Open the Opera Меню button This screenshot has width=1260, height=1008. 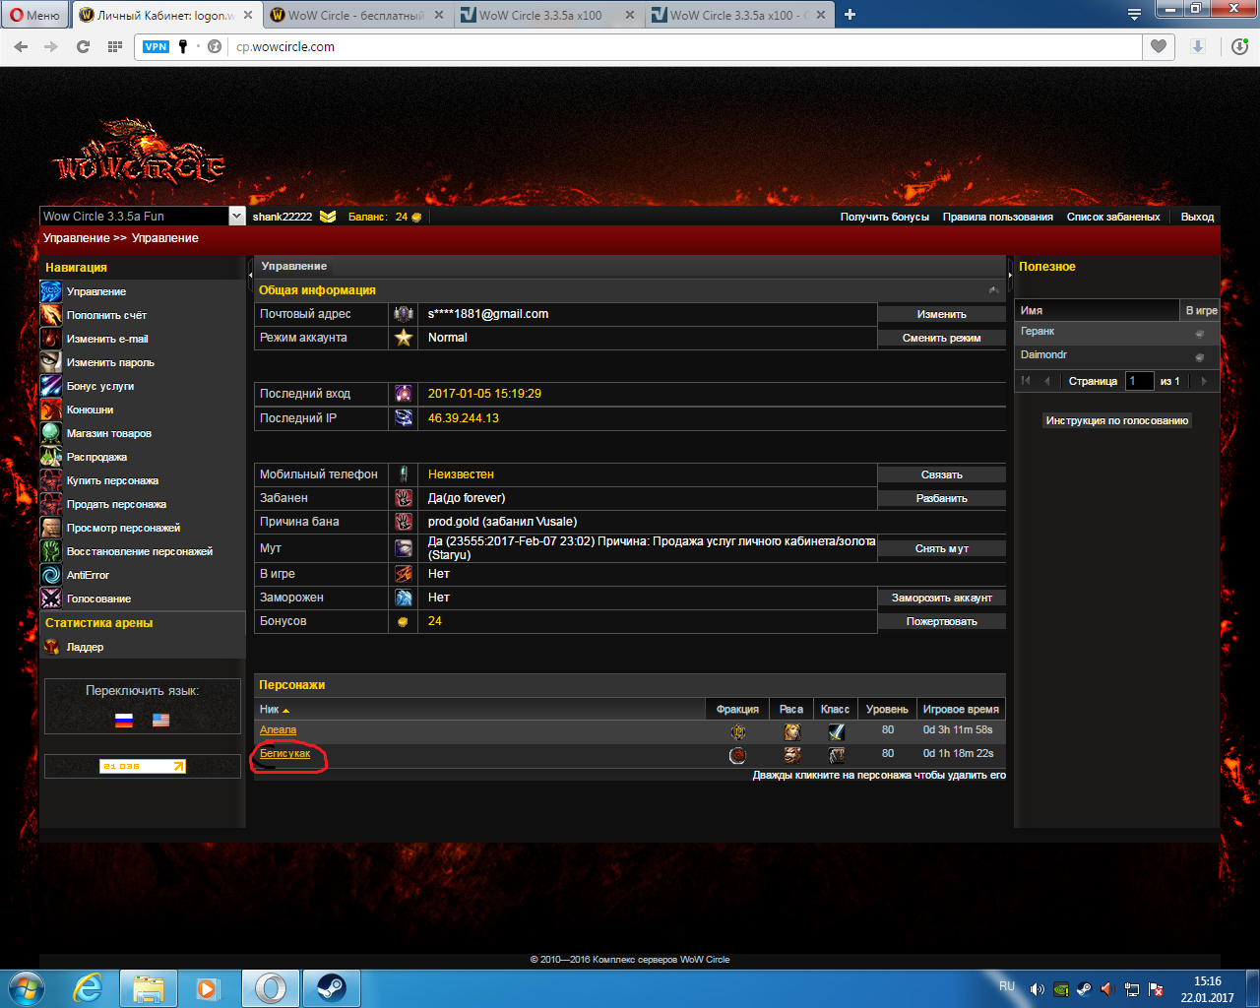click(x=34, y=15)
